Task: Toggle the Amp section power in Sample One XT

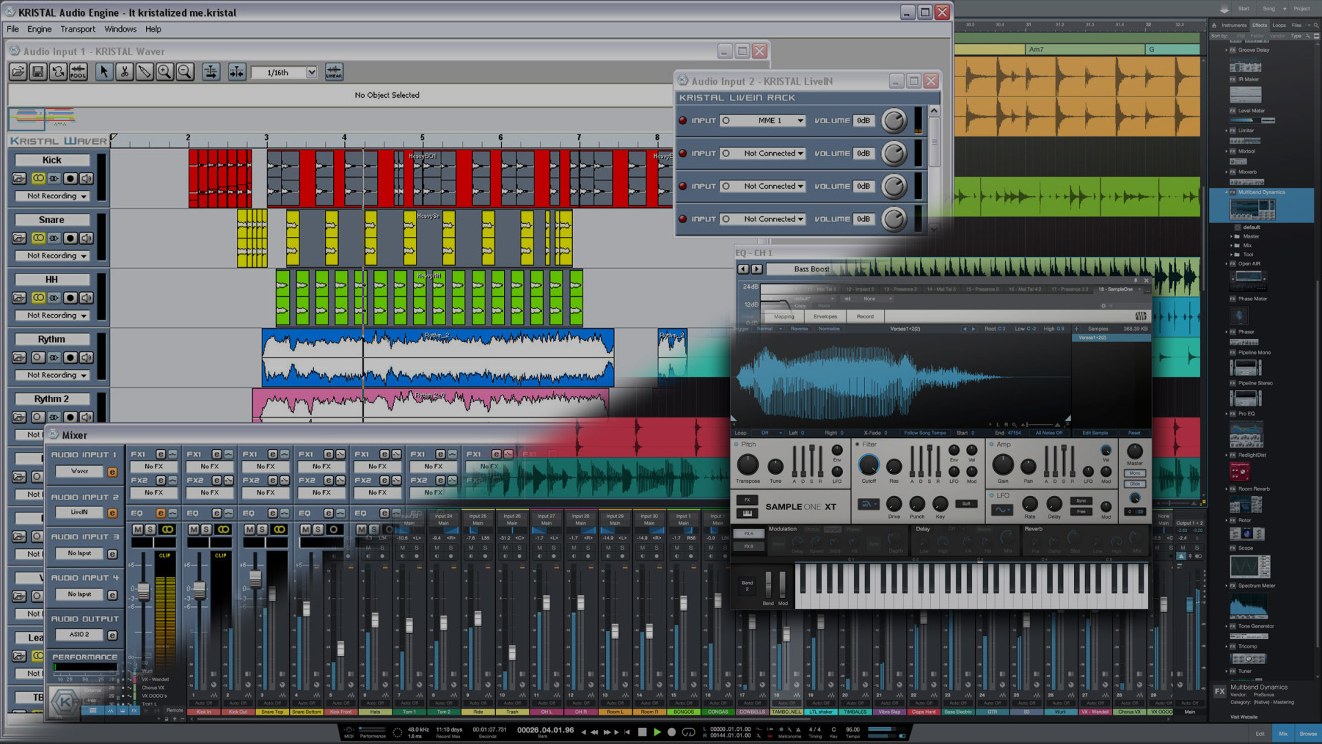Action: coord(991,444)
